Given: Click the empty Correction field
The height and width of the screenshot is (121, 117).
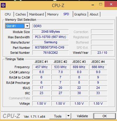Looking at the screenshot, I should click(x=102, y=32).
